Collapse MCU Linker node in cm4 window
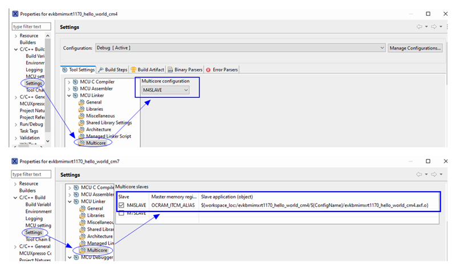This screenshot has height=270, width=456. 70,95
